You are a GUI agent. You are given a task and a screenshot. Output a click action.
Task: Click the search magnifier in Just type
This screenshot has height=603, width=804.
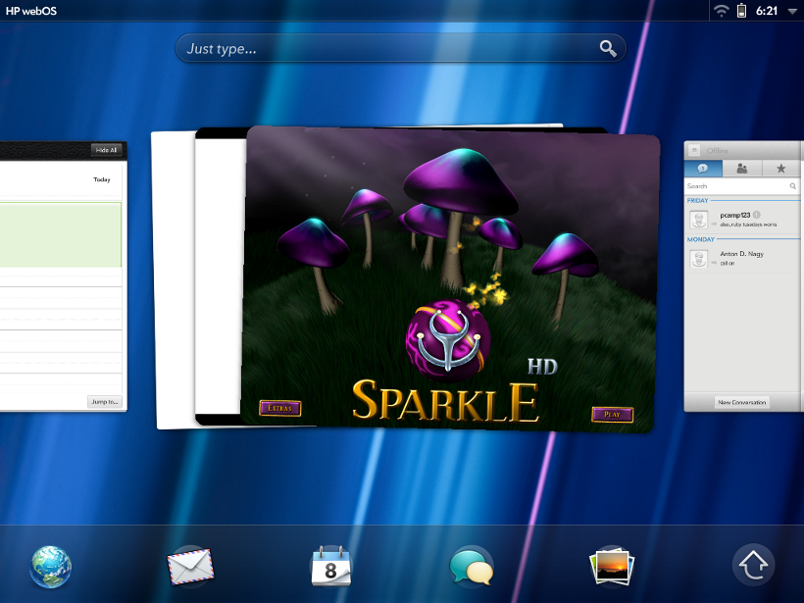pyautogui.click(x=608, y=49)
